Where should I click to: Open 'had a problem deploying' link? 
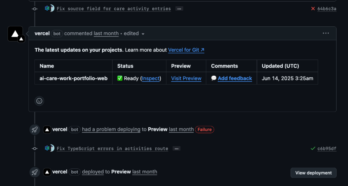point(111,129)
